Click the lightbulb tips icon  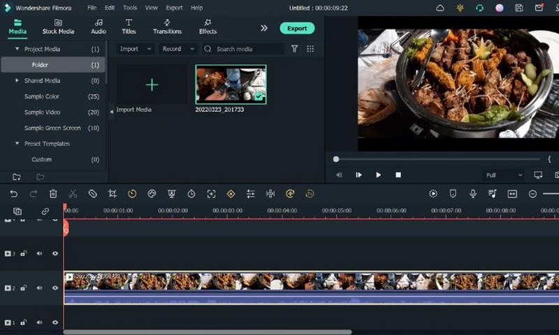tap(460, 8)
